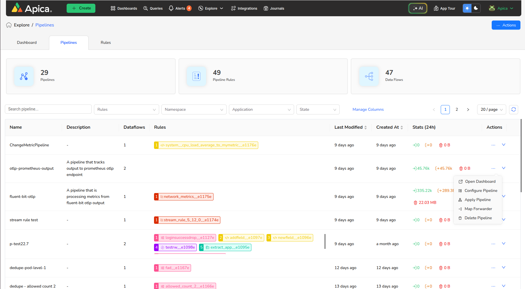Click the Data Flows card icon
The image size is (525, 289).
coord(369,76)
